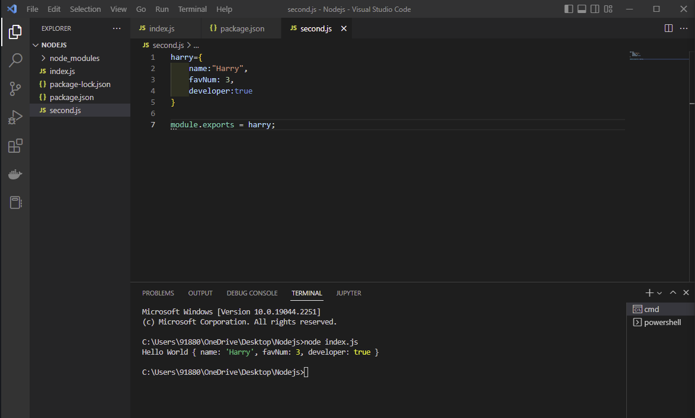Expand the node_modules folder
Image resolution: width=695 pixels, height=418 pixels.
coord(80,58)
